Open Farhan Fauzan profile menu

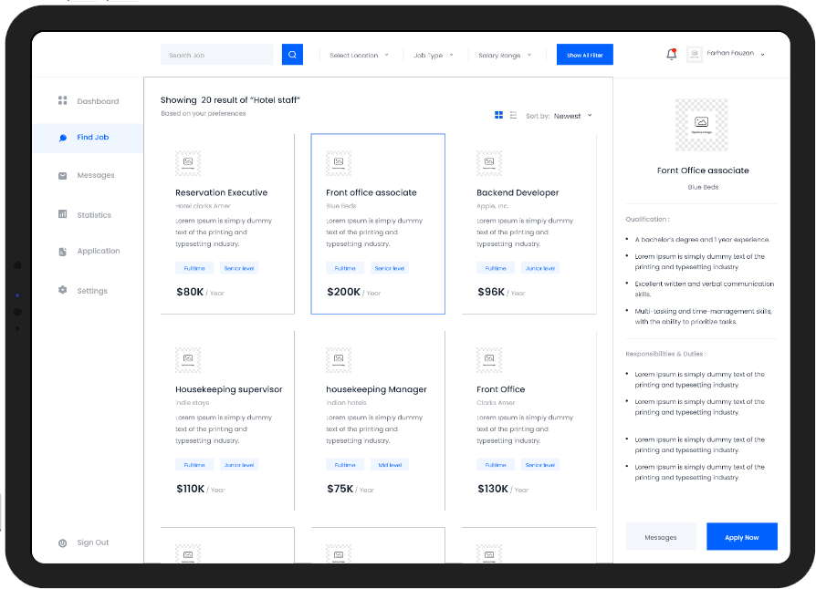coord(735,54)
